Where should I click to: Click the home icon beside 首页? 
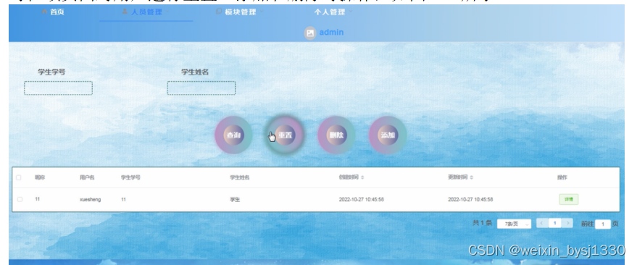[44, 12]
